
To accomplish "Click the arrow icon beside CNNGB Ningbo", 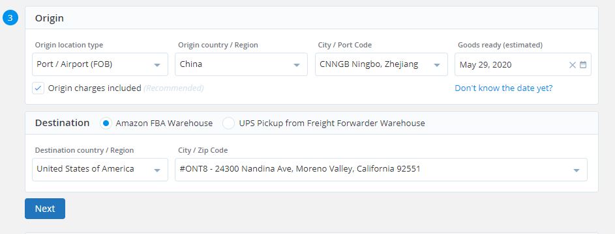I will tap(436, 65).
